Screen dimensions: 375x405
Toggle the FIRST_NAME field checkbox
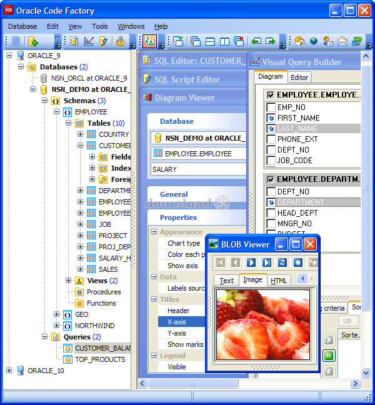pos(271,117)
